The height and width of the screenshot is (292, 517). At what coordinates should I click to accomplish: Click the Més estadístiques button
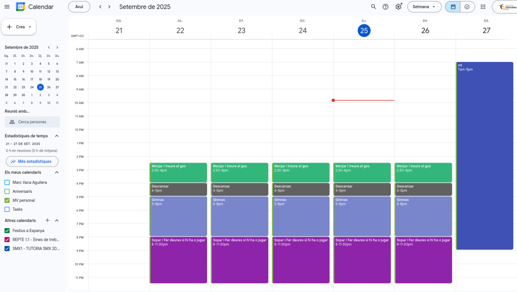(32, 162)
